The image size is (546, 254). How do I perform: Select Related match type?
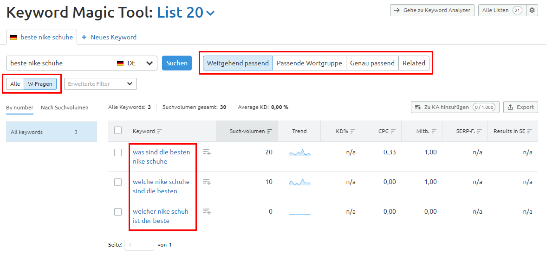click(x=414, y=63)
